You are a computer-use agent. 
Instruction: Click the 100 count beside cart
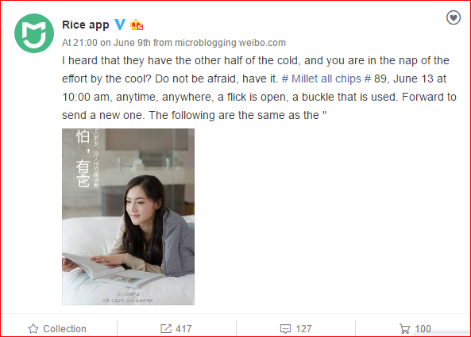pos(423,329)
